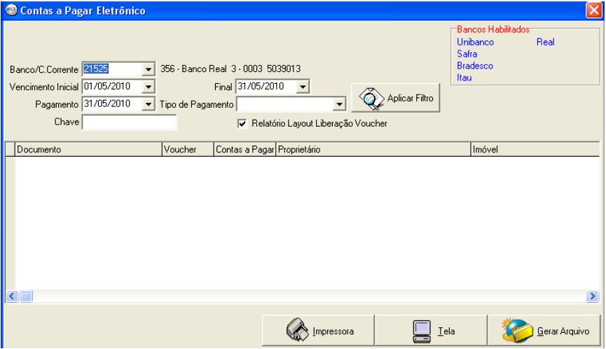606x349 pixels.
Task: Close the Contas a Pagar Eletrônico window
Action: [595, 10]
